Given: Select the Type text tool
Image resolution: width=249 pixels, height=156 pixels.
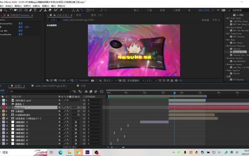Looking at the screenshot, I should (x=35, y=10).
